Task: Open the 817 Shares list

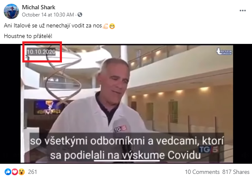Action: click(236, 172)
